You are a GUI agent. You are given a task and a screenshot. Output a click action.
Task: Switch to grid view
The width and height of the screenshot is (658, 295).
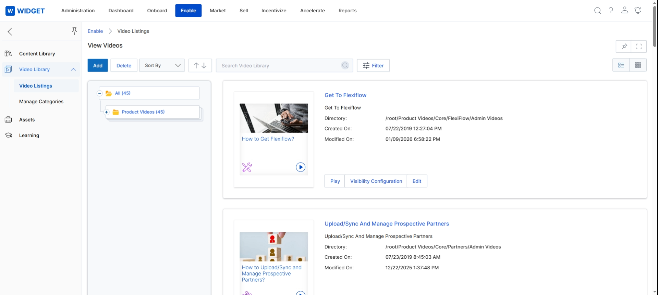pos(638,65)
